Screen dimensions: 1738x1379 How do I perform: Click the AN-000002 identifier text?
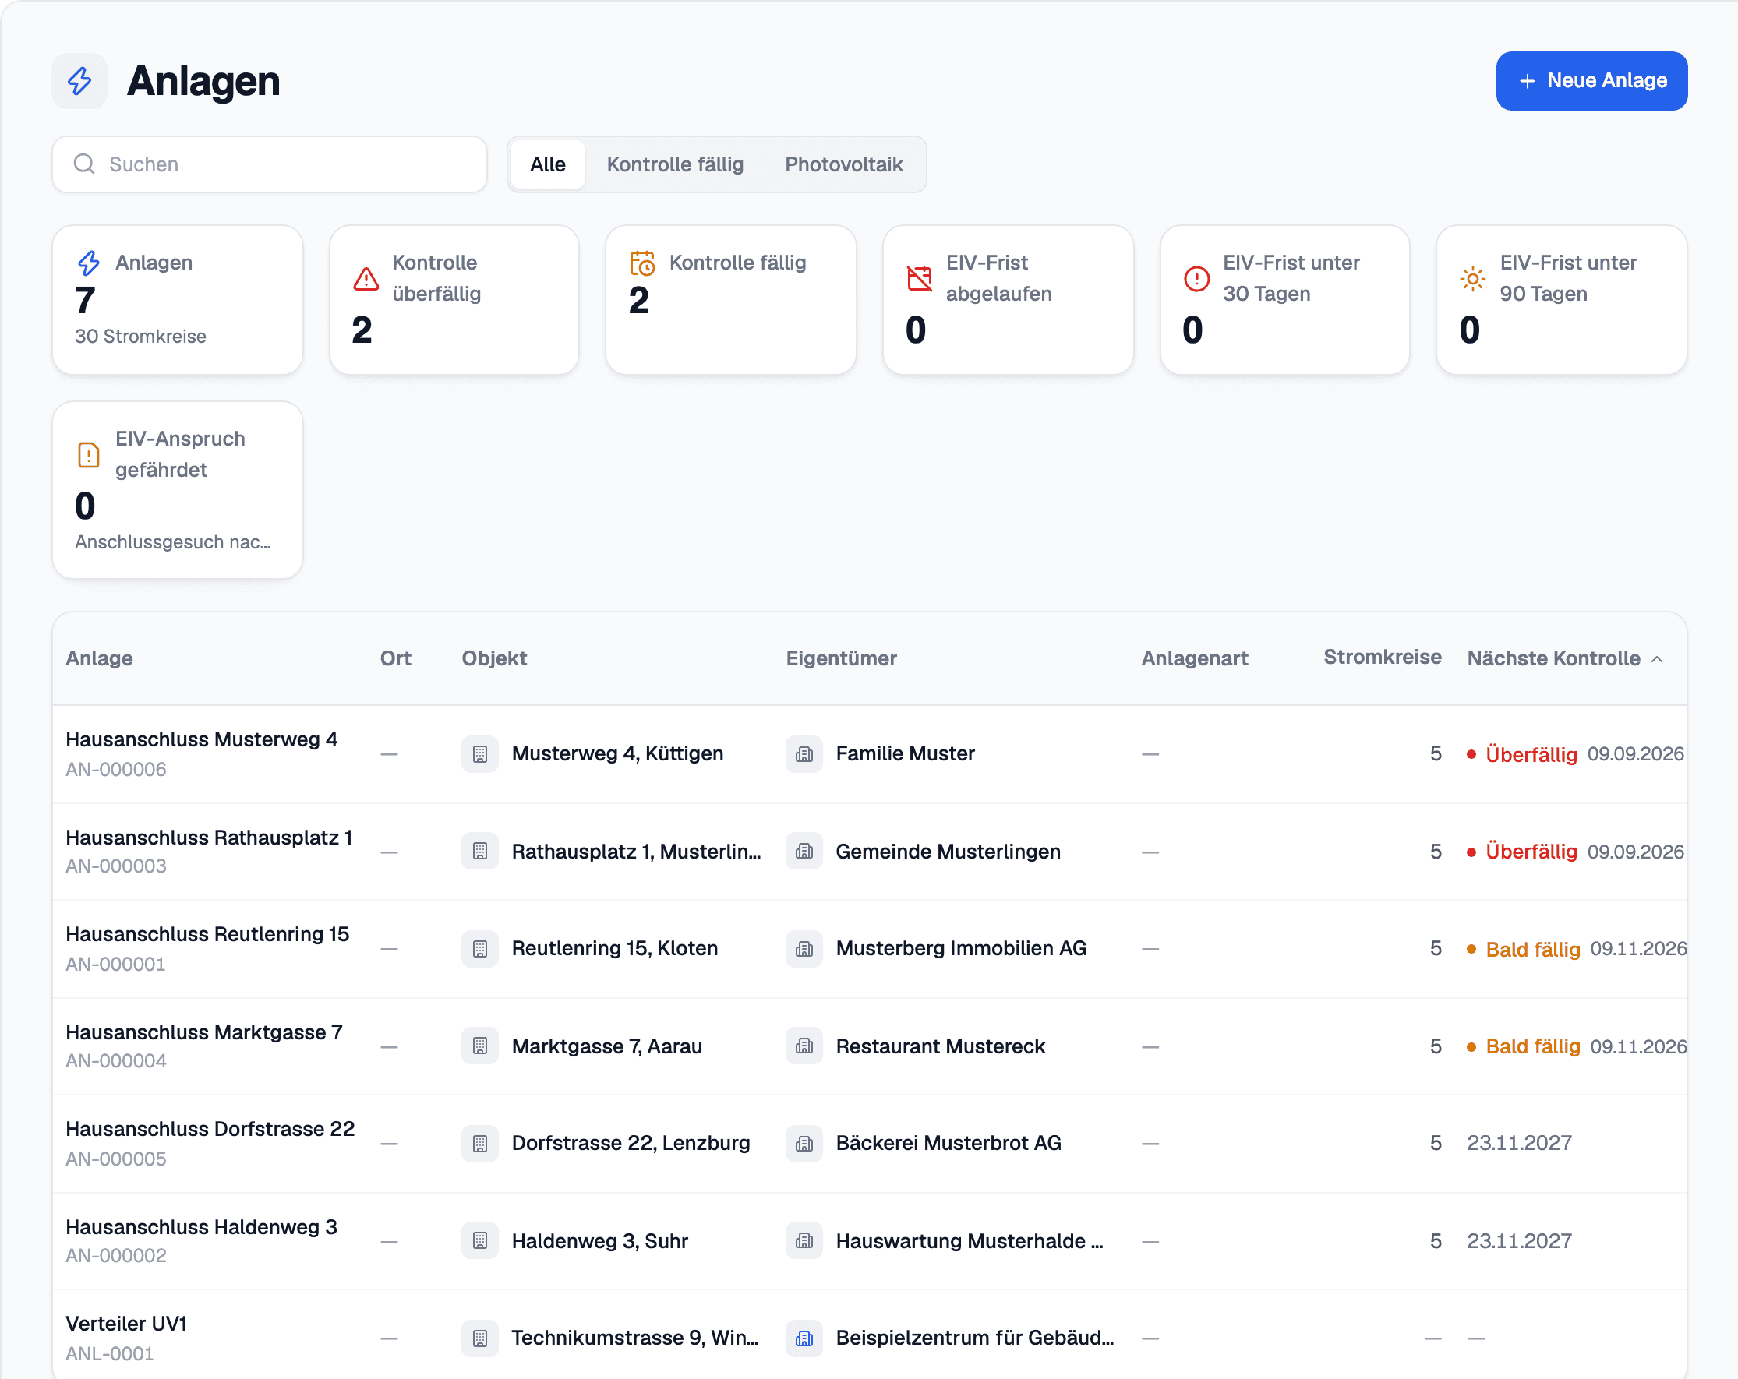pos(116,1256)
